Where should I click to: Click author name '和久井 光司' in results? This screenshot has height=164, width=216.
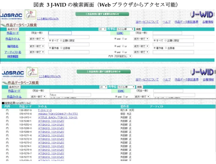tap(127, 110)
